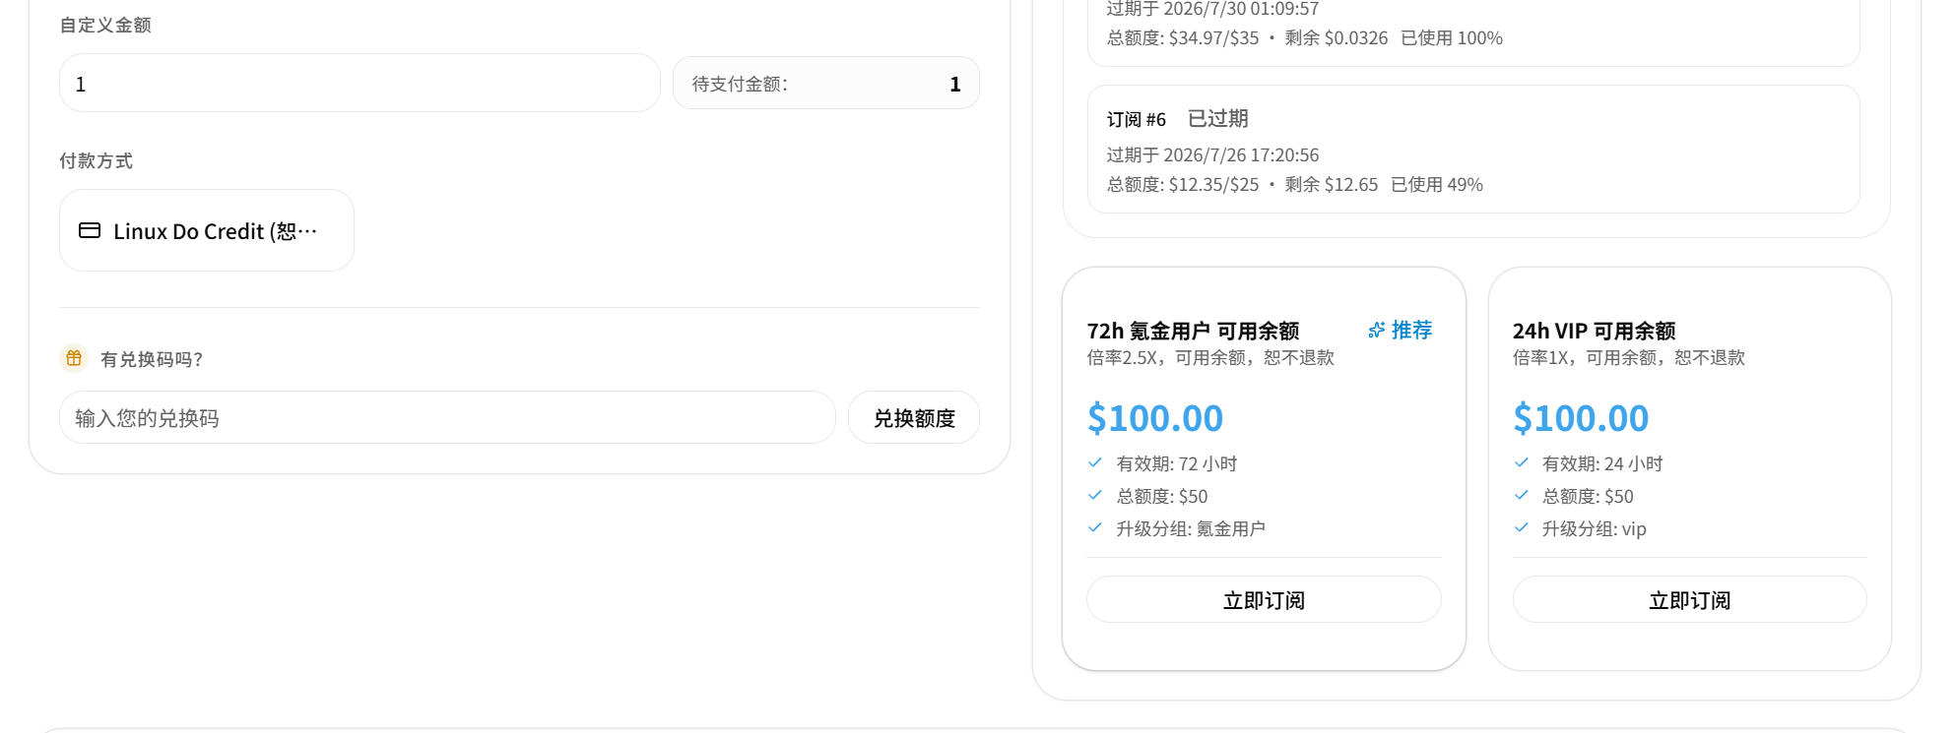Click the 兑换额度 button
This screenshot has height=733, width=1957.
pyautogui.click(x=914, y=417)
